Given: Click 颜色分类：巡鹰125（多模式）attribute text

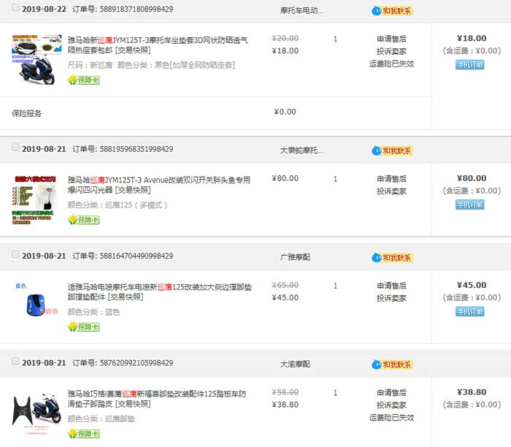Looking at the screenshot, I should [x=118, y=205].
